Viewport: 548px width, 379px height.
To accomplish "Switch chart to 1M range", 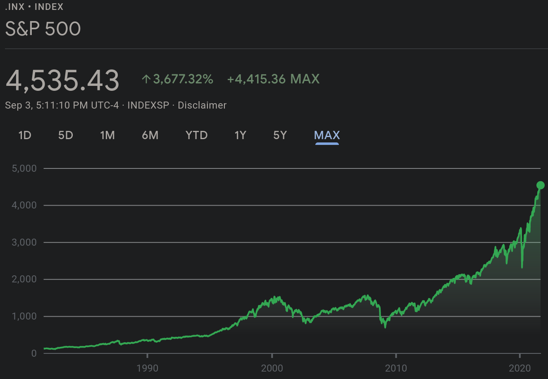I will click(107, 135).
